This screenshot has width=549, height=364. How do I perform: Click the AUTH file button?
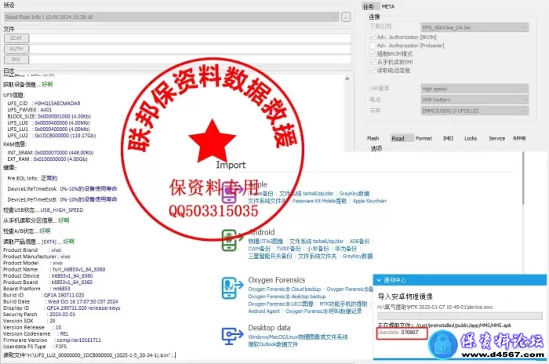click(16, 49)
